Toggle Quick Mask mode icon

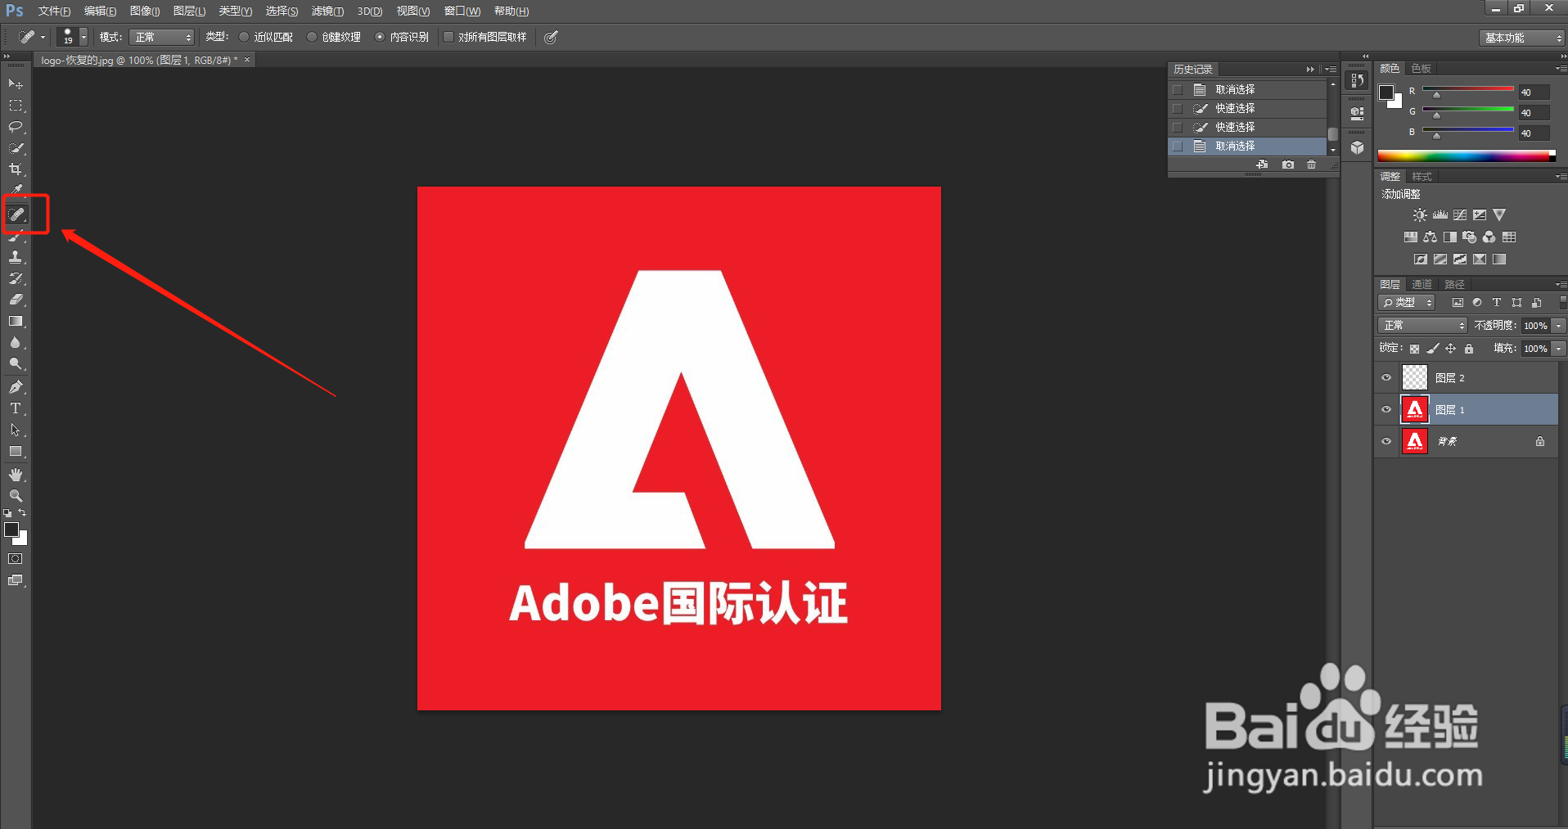(16, 559)
